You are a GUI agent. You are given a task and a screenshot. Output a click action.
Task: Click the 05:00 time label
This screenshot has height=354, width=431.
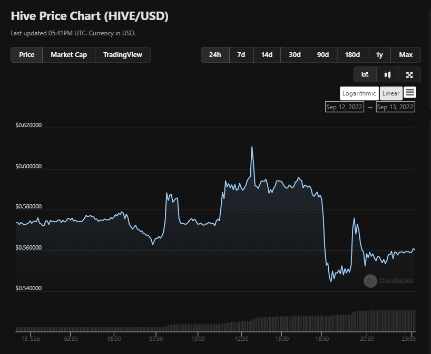point(114,339)
